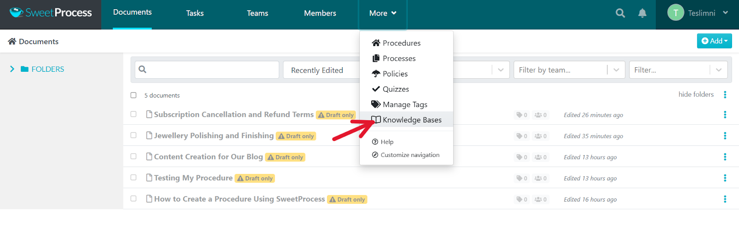Open Content Creation for Our Blog document
Viewport: 739px width, 243px height.
point(208,156)
